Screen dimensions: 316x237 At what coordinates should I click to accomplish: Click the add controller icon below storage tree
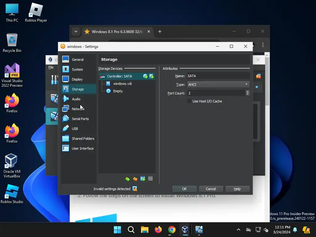(x=127, y=179)
